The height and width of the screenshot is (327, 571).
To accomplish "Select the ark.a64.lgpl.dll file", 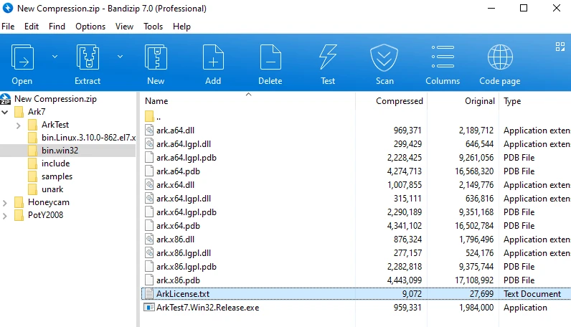I will point(184,144).
